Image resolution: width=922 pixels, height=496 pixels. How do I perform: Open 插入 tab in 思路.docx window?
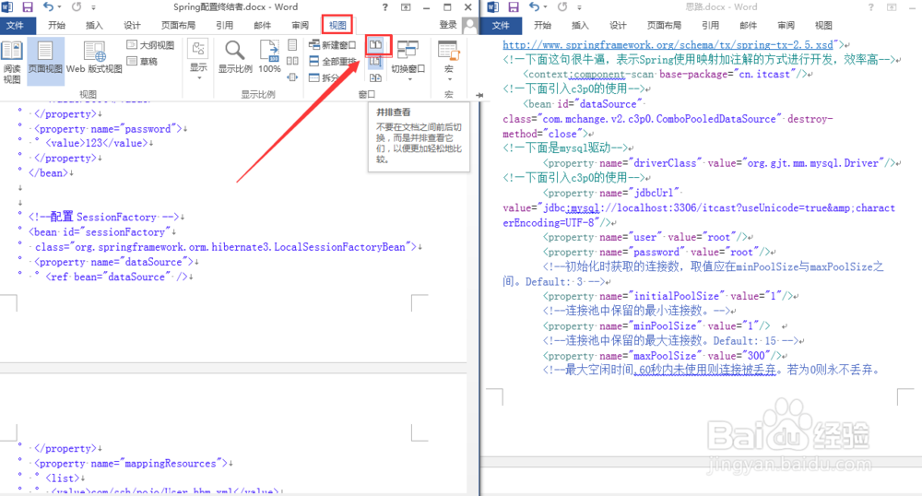580,25
